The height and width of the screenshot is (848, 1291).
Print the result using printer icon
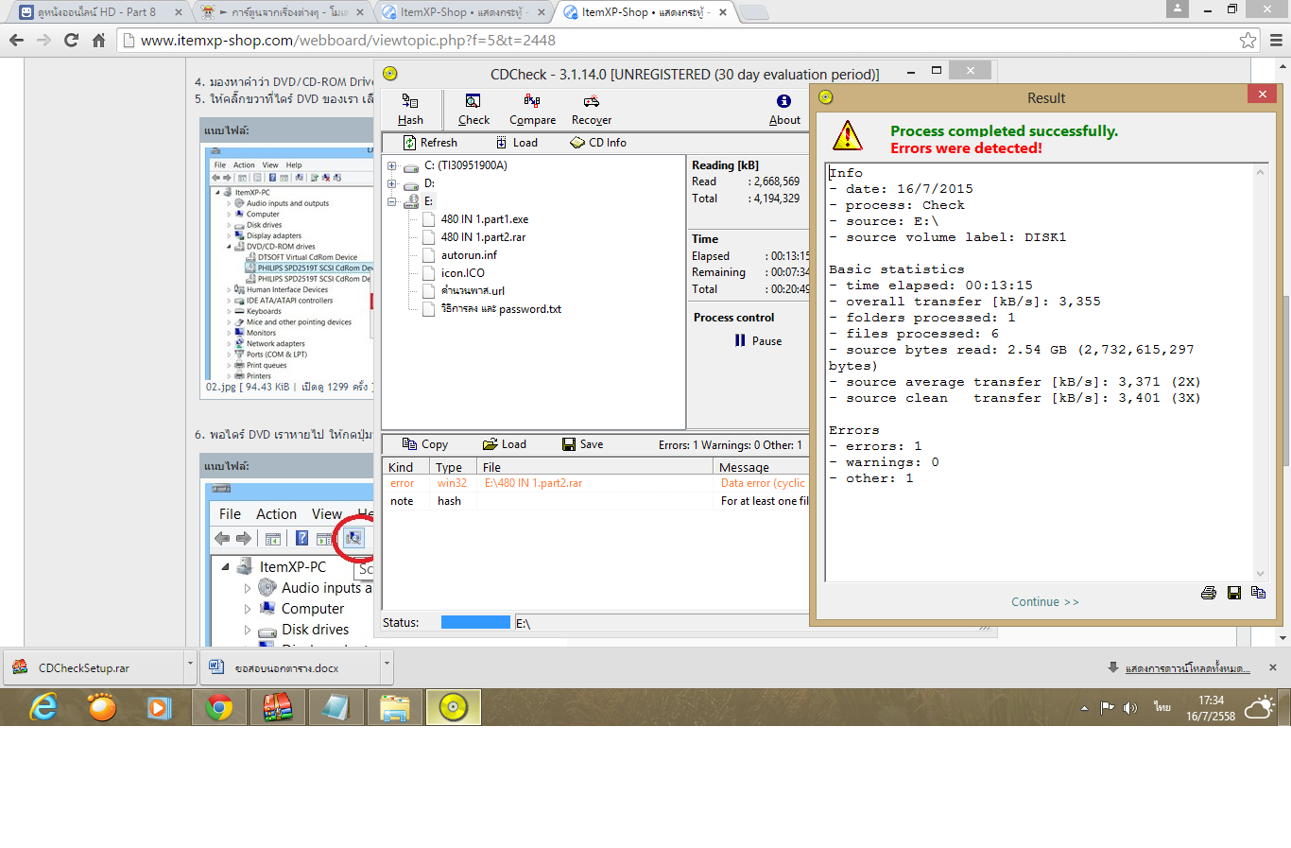[x=1208, y=593]
